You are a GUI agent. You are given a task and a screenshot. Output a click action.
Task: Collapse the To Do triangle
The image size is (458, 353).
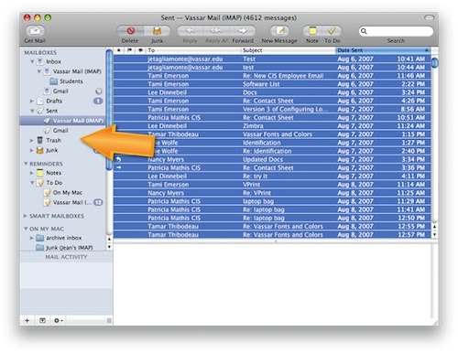coord(32,183)
